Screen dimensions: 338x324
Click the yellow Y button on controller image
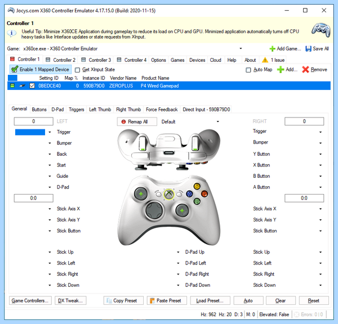coord(197,186)
